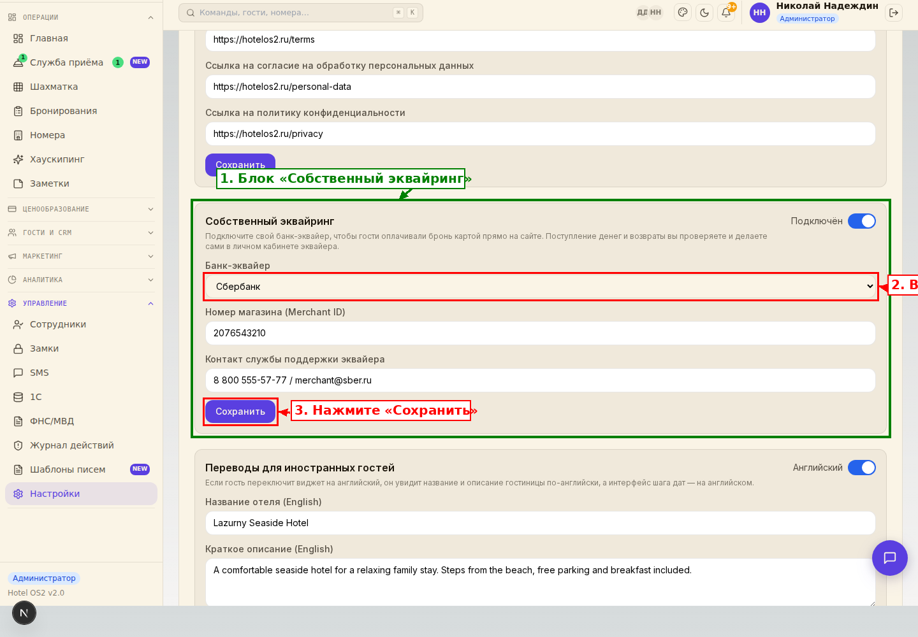Image resolution: width=918 pixels, height=637 pixels.
Task: Click the Главная grid icon
Action: [x=18, y=38]
